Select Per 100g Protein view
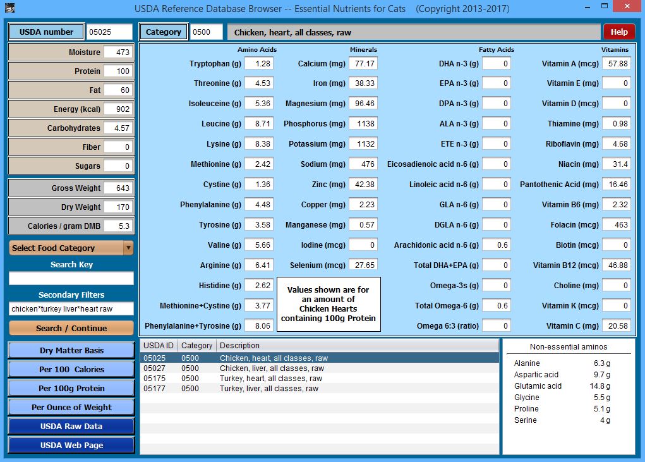645x462 pixels. click(x=71, y=389)
